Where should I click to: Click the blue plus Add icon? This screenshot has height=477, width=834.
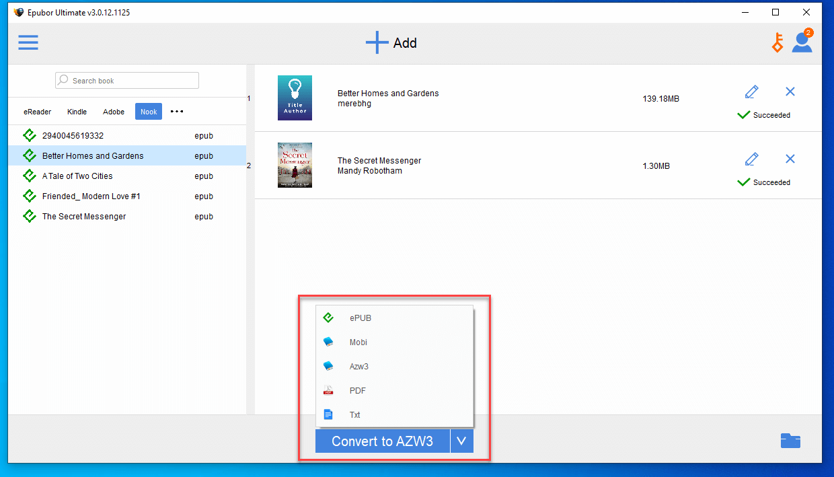[377, 42]
